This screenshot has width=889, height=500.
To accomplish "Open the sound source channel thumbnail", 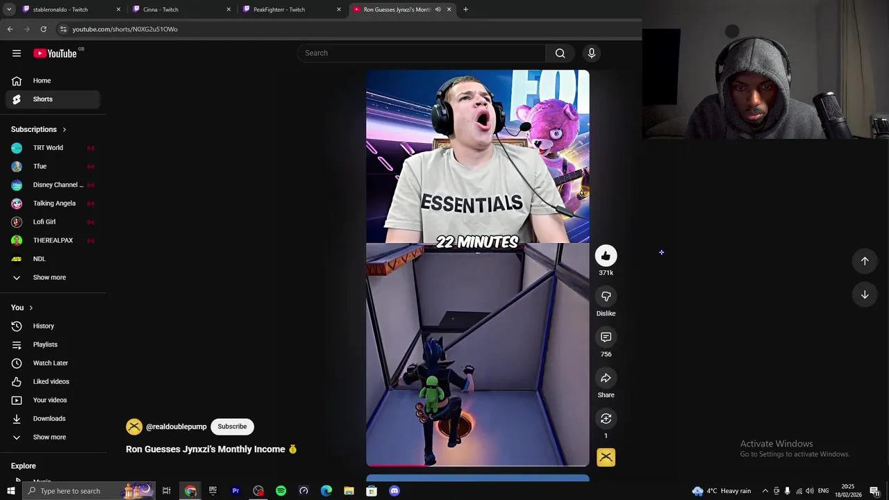I will pyautogui.click(x=606, y=457).
